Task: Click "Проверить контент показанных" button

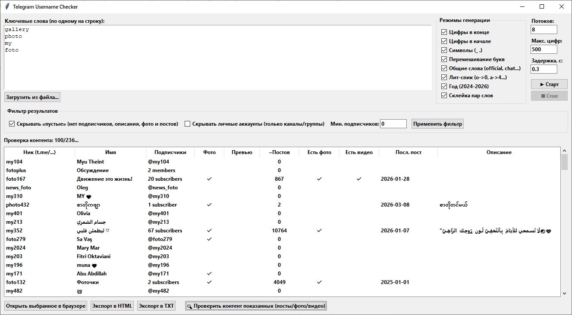Action: click(256, 306)
